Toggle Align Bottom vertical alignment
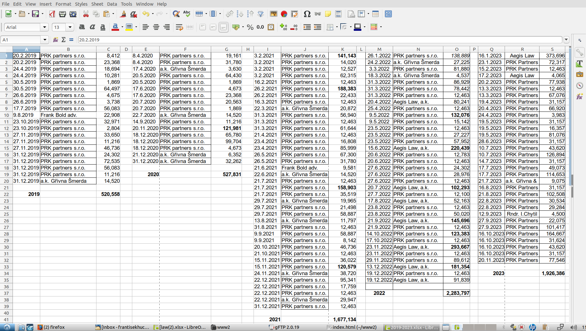Image resolution: width=586 pixels, height=331 pixels. tap(223, 27)
